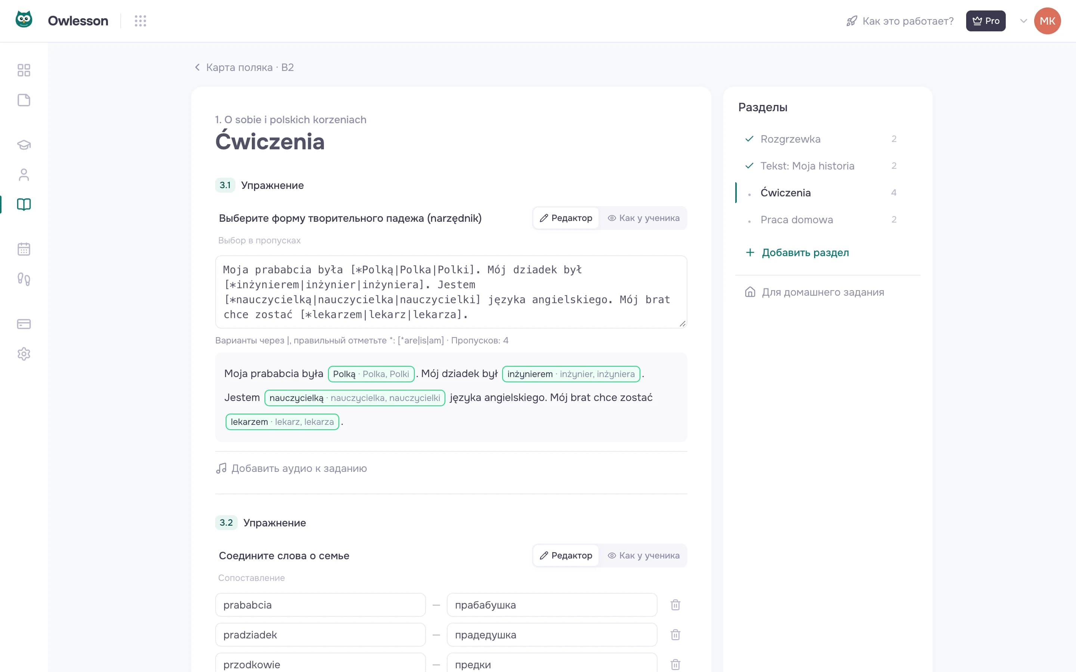Click Добавить аудио к заданию
1076x672 pixels.
[292, 469]
